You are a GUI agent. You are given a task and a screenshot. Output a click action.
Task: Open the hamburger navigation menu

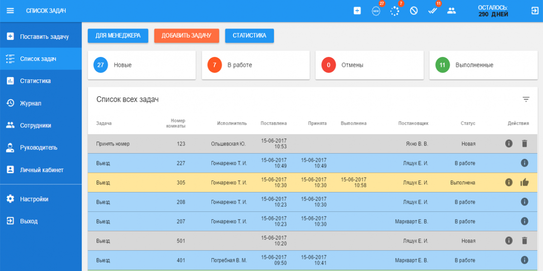pyautogui.click(x=10, y=11)
